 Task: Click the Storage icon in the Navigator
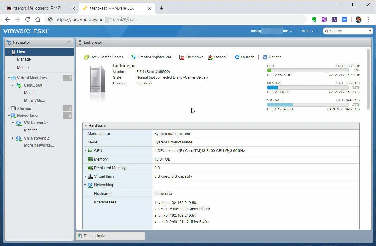pos(13,108)
